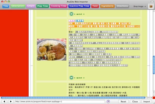Open the lower '+ more +' link
This screenshot has width=155, height=104.
coord(79,78)
